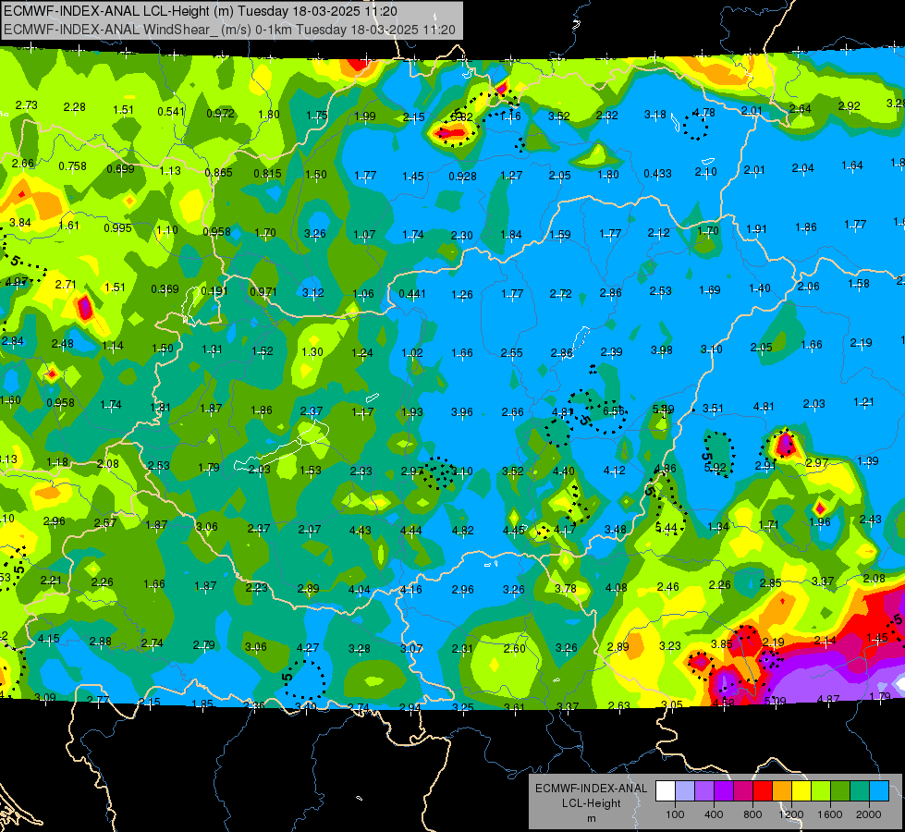Select the grid value 3.84
Viewport: 905px width, 832px height.
coord(20,223)
